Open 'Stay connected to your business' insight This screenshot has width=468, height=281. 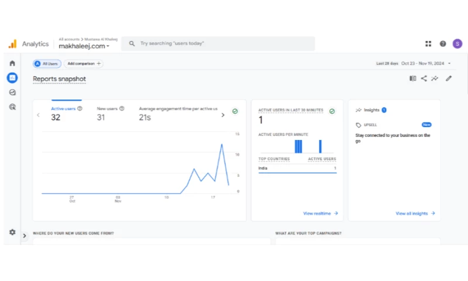[x=393, y=138]
